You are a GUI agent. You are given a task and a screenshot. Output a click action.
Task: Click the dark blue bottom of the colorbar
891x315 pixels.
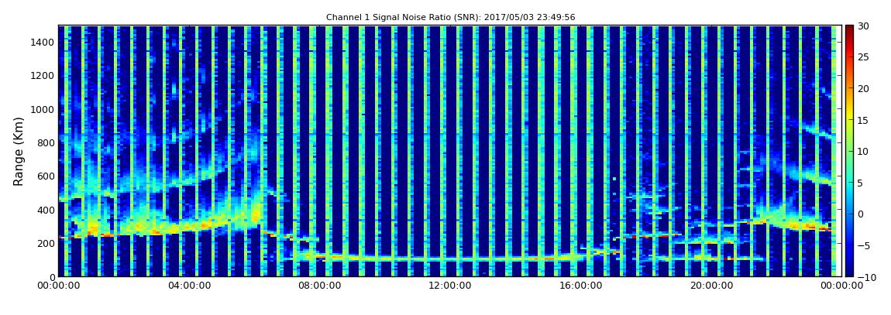(849, 273)
